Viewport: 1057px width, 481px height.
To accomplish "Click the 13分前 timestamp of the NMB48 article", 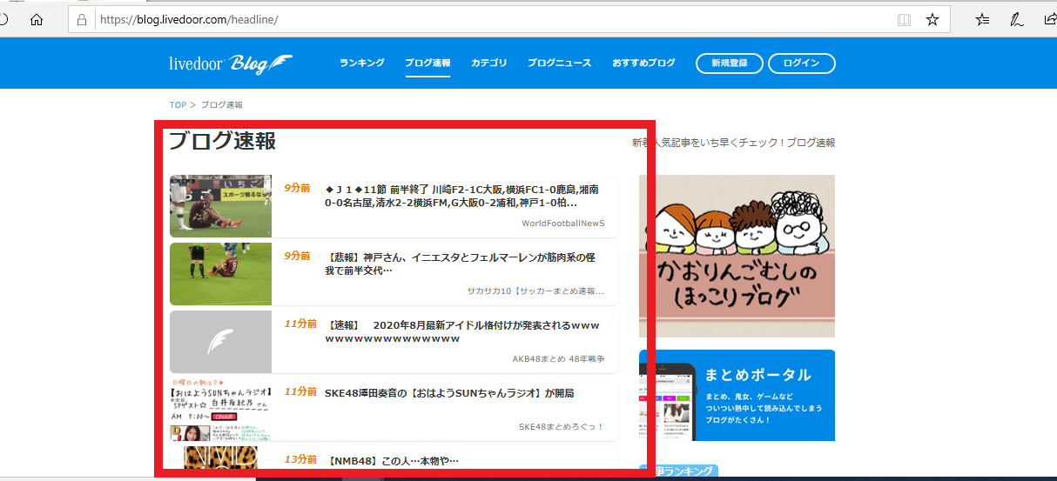I will point(300,459).
